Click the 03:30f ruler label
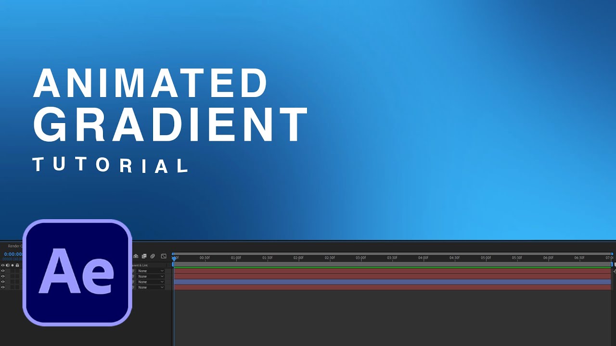616x346 pixels. [x=392, y=258]
